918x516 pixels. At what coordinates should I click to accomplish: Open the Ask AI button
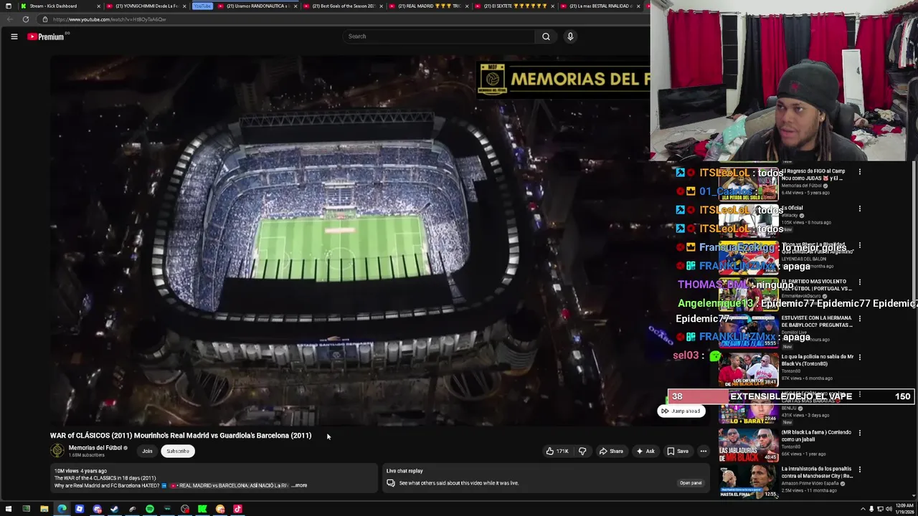645,451
